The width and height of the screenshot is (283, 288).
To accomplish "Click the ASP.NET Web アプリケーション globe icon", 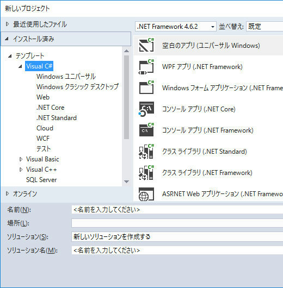I will [146, 194].
